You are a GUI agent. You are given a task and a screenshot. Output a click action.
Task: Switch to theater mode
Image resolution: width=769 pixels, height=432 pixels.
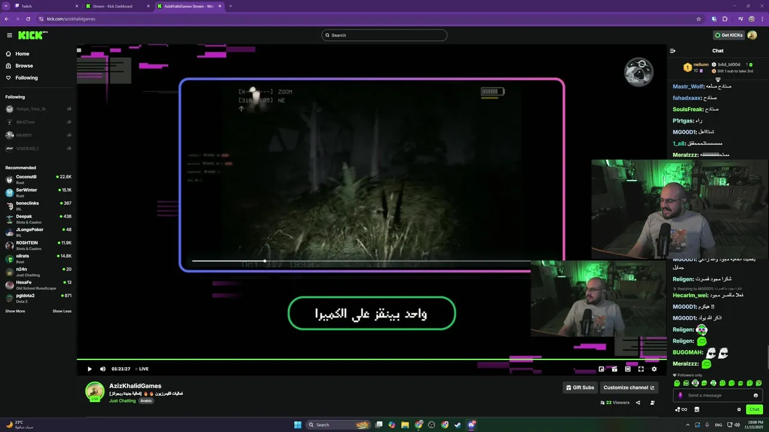(628, 369)
